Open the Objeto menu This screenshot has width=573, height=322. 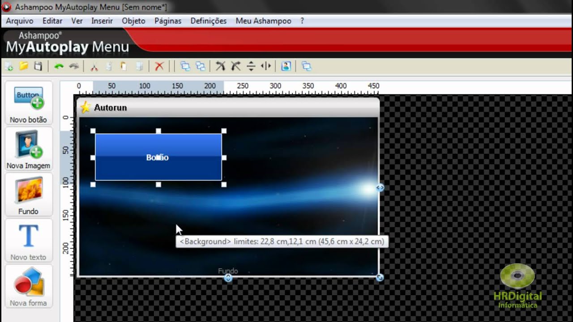point(133,21)
